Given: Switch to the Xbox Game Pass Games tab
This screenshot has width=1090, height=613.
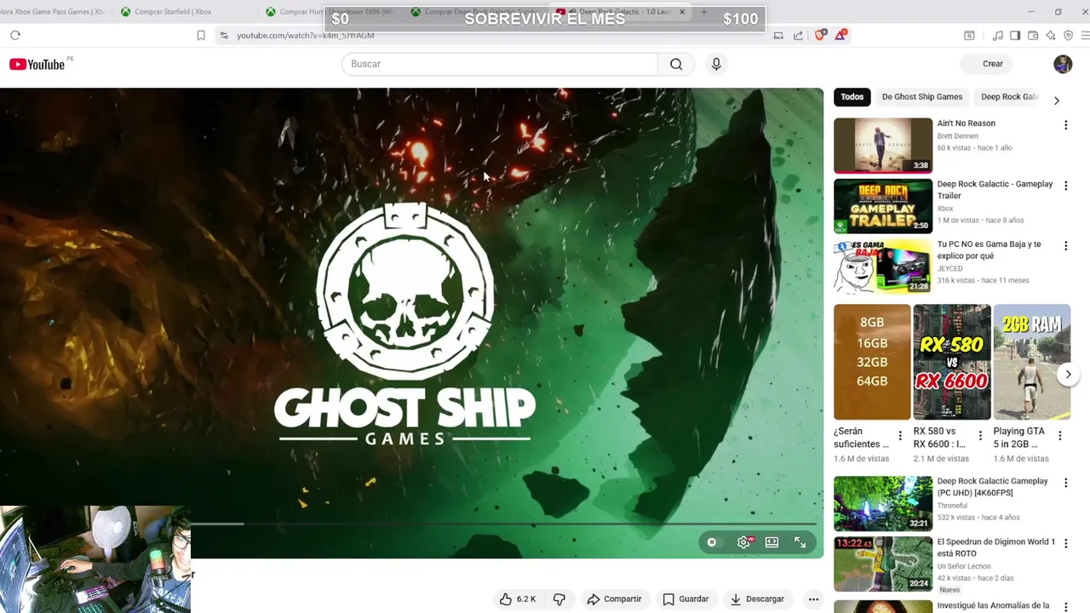Looking at the screenshot, I should coord(53,12).
